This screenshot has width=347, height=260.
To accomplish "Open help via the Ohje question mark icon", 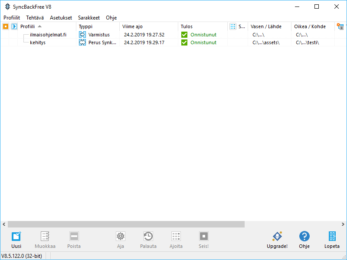I will coord(304,236).
